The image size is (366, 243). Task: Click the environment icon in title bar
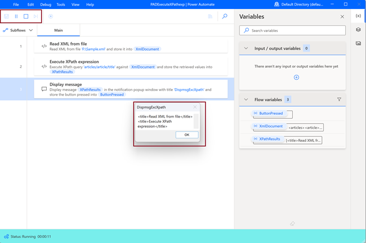point(276,4)
